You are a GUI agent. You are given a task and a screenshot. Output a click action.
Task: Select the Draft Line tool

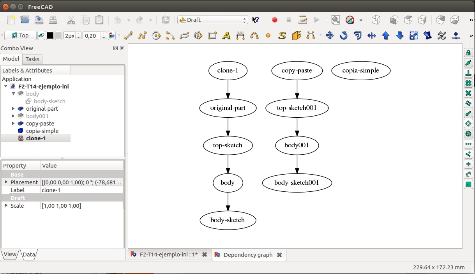(x=128, y=35)
